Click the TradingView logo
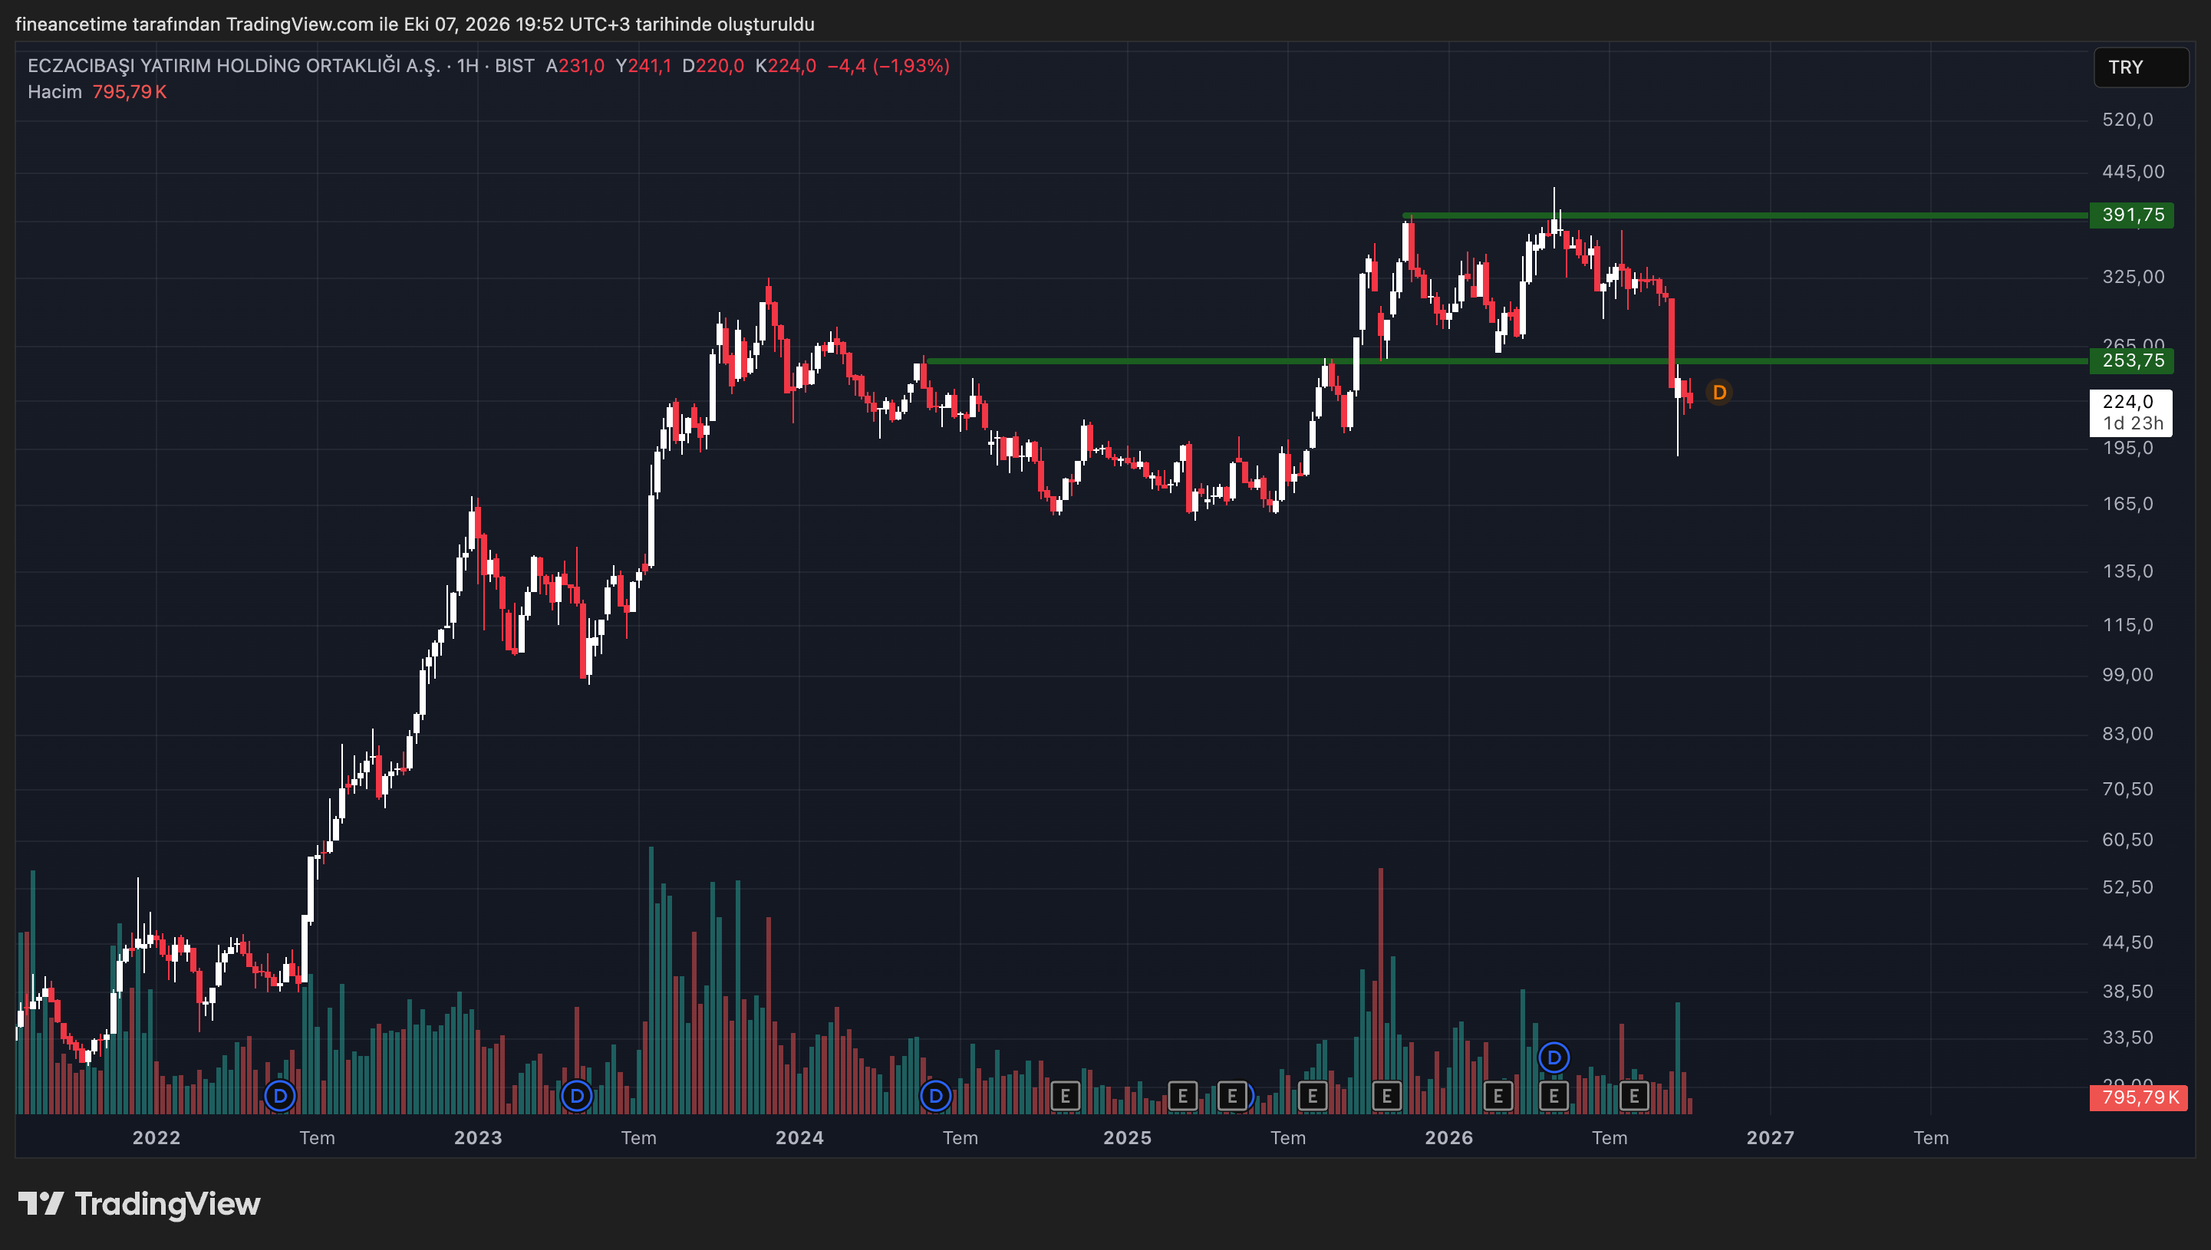Viewport: 2211px width, 1250px height. [x=139, y=1204]
